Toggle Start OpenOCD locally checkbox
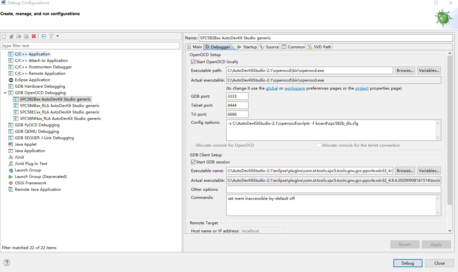 coord(193,62)
